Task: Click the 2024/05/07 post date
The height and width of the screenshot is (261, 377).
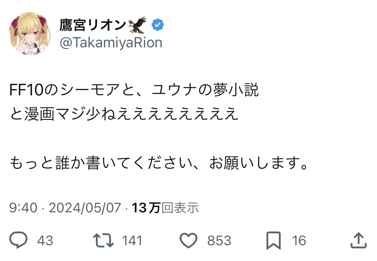Action: [85, 208]
